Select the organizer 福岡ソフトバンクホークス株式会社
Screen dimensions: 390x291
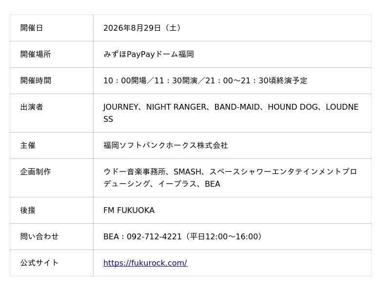tap(166, 145)
